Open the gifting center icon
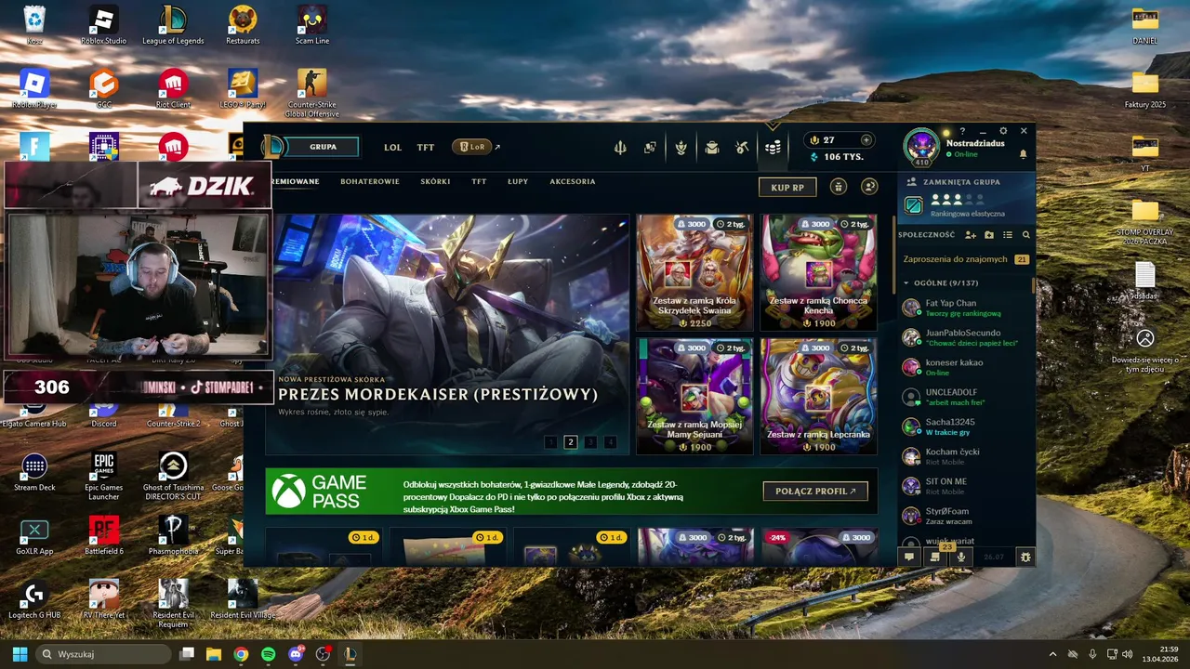 pos(838,187)
